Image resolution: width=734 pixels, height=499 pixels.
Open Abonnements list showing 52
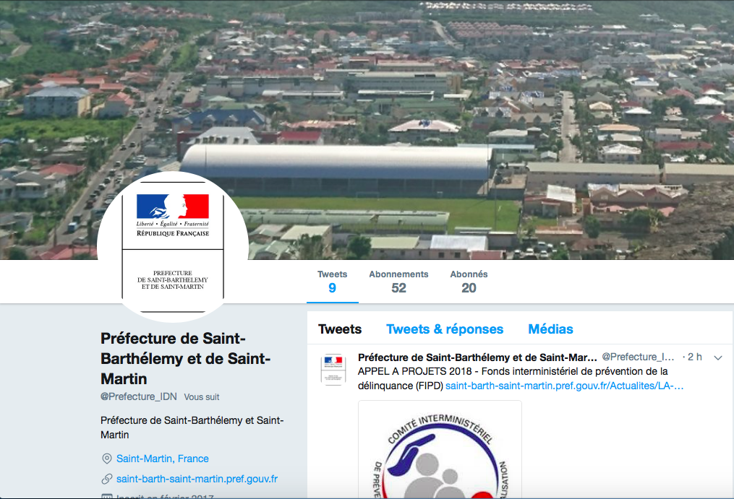[398, 282]
